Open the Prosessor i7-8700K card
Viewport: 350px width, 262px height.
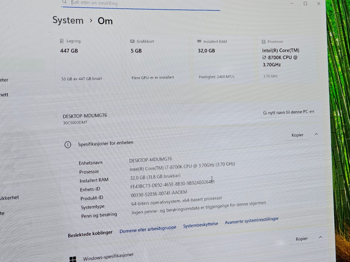click(288, 59)
